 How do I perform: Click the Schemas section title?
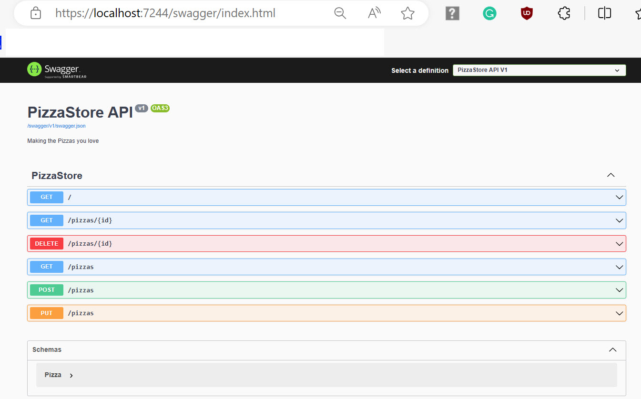coord(47,349)
